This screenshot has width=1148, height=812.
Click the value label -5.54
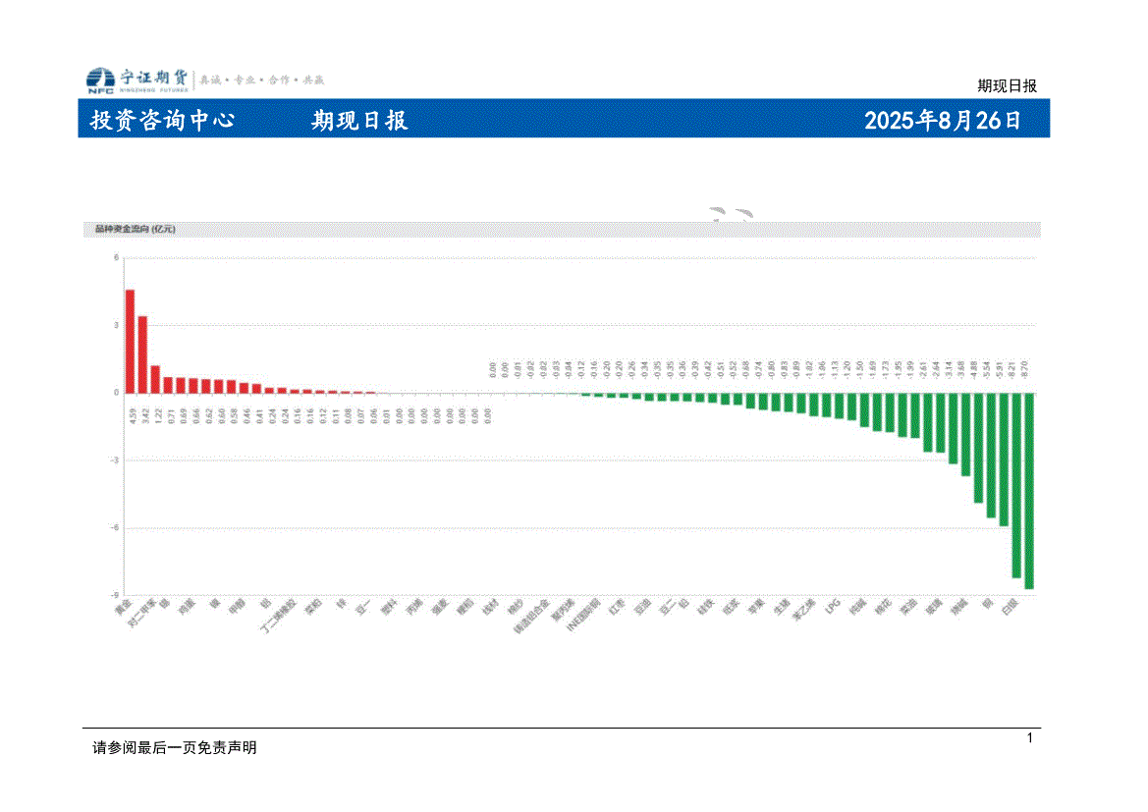tap(986, 369)
